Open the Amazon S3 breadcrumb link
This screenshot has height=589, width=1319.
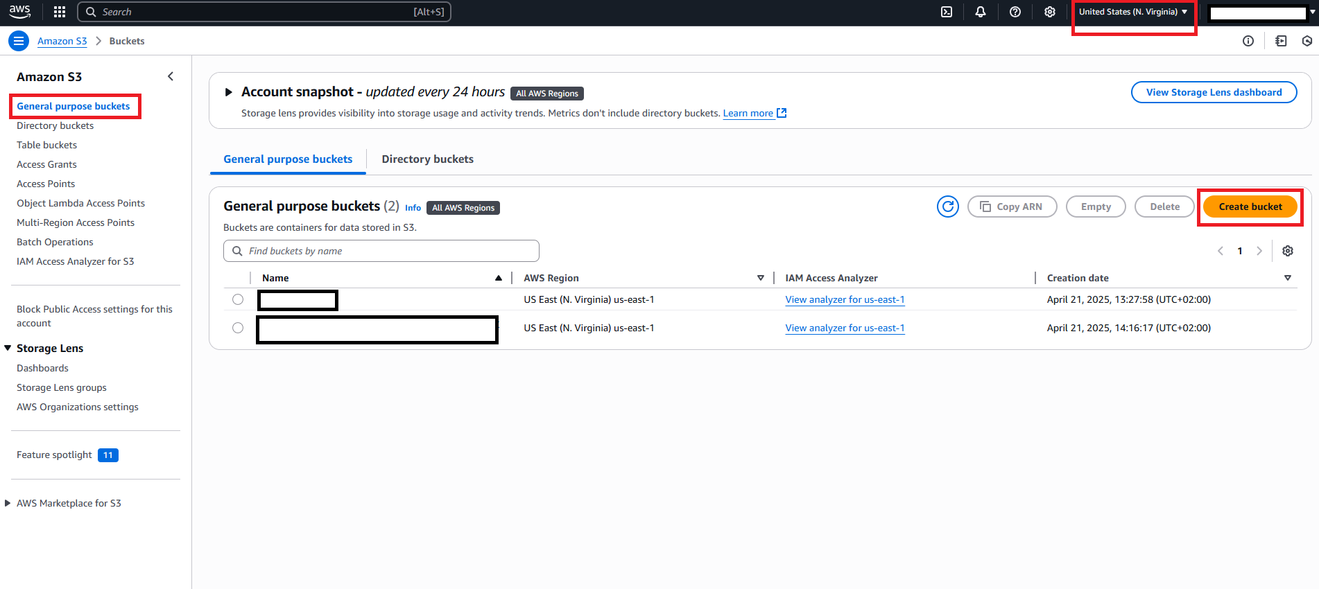click(x=62, y=41)
